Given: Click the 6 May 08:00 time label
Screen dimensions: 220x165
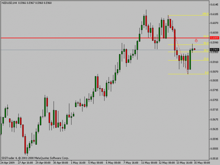Looking at the screenshot, I should coord(113,163).
